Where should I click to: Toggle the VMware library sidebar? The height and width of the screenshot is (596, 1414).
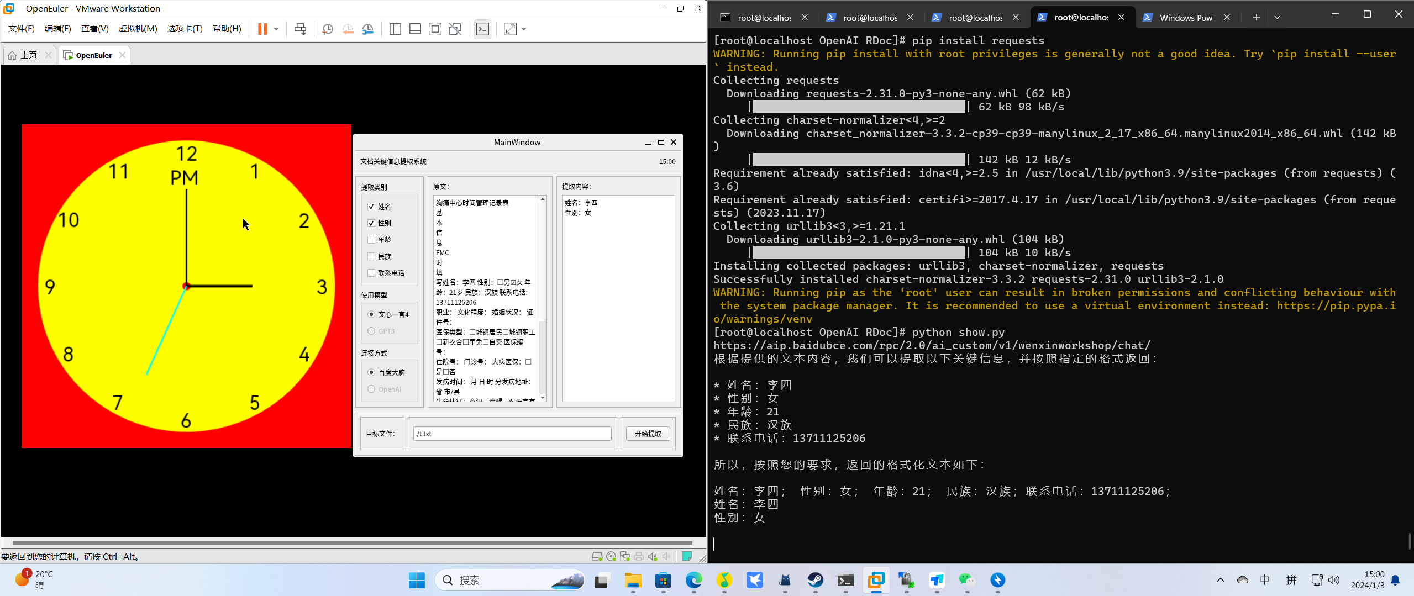395,29
